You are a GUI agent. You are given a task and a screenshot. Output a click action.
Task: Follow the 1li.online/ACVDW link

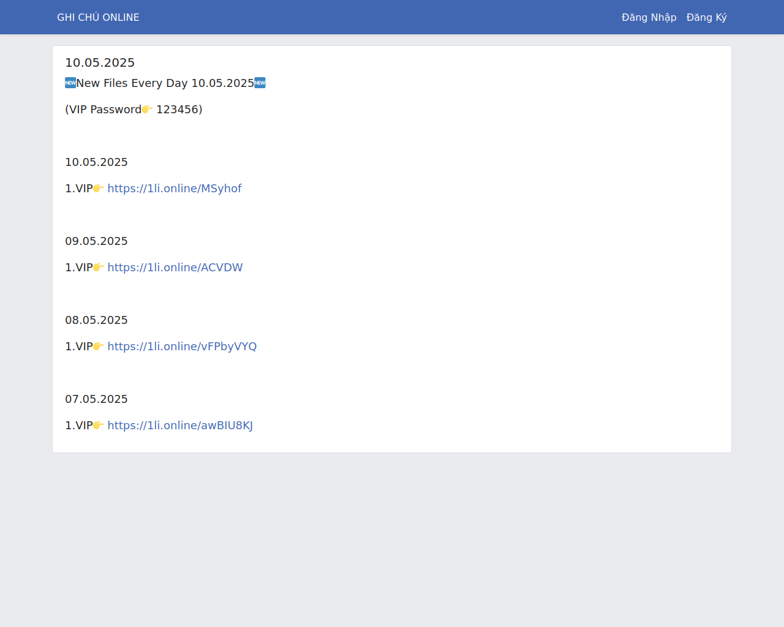pyautogui.click(x=175, y=268)
